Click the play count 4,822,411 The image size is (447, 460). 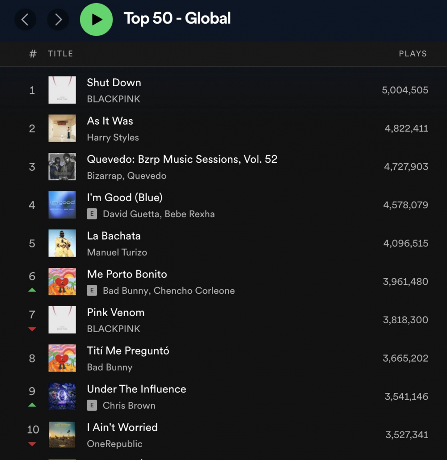pos(406,128)
